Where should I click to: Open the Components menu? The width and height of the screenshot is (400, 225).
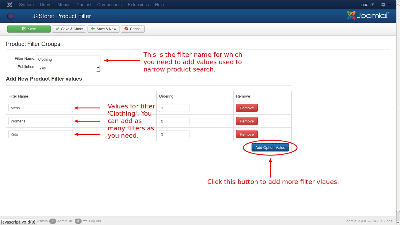(x=109, y=5)
